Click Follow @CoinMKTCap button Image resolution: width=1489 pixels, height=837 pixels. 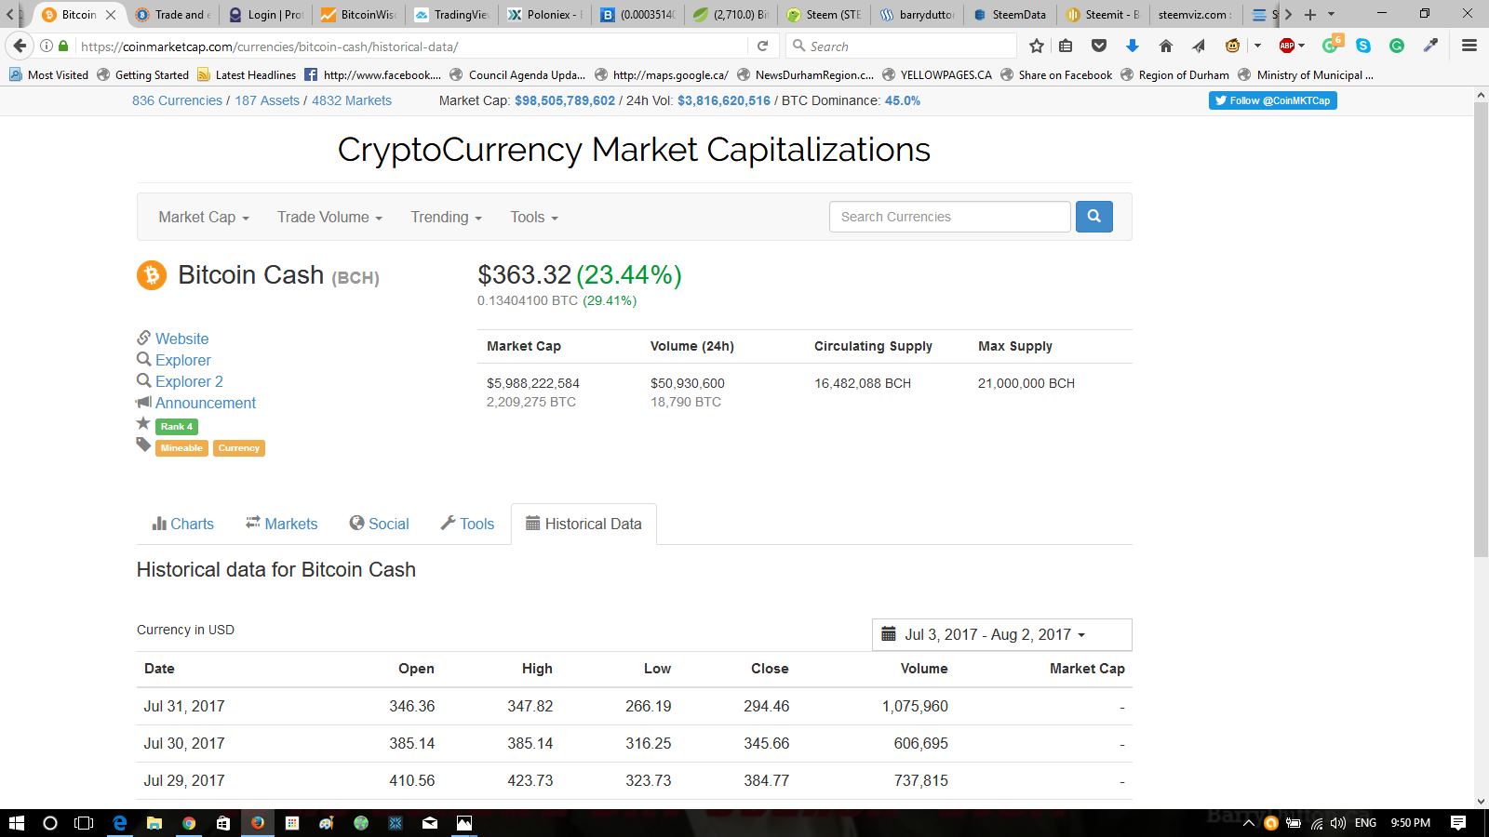[x=1273, y=100]
